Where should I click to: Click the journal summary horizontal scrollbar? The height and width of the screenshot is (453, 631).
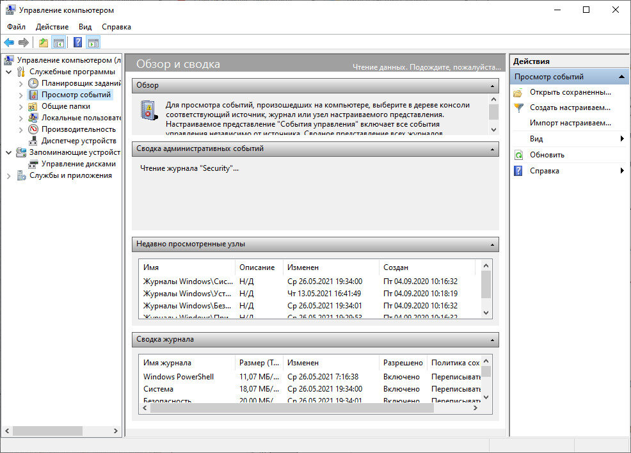tap(292, 408)
